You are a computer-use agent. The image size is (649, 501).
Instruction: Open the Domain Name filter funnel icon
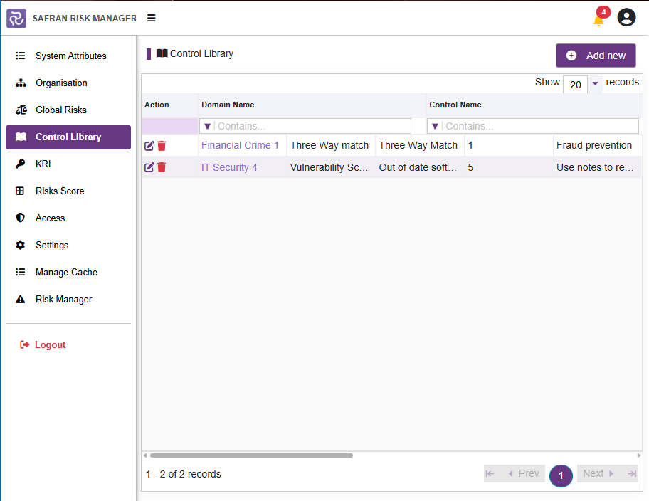207,126
